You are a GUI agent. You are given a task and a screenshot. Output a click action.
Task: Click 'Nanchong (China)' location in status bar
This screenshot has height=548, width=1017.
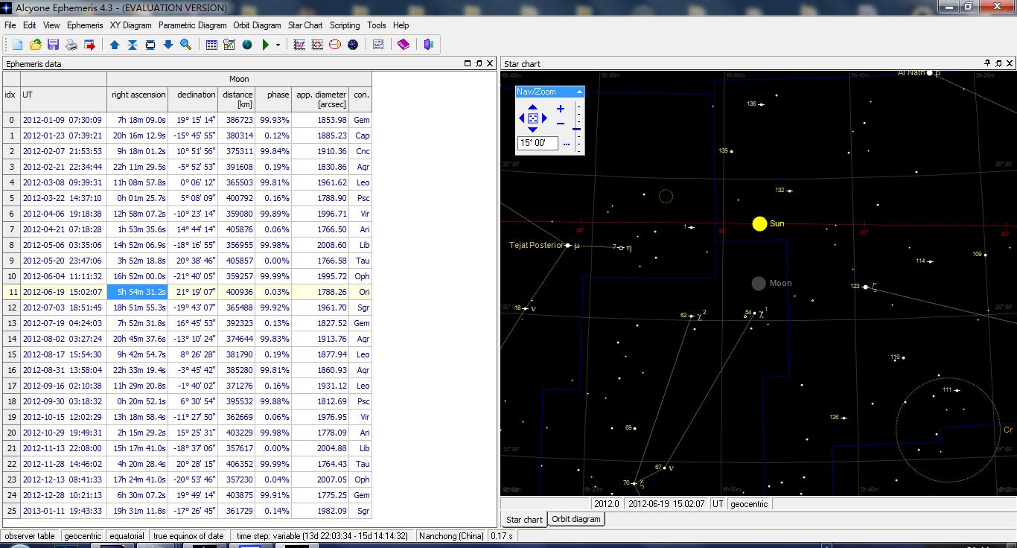pyautogui.click(x=451, y=536)
